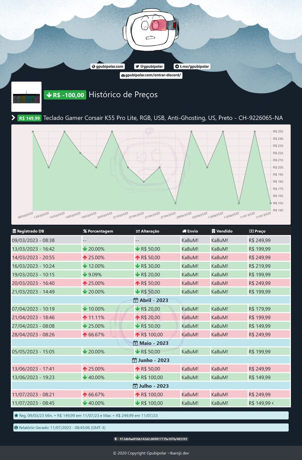Screen dimensions: 302x460
Task: Click the 9.09% percentage cell
Action: [x=108, y=274]
